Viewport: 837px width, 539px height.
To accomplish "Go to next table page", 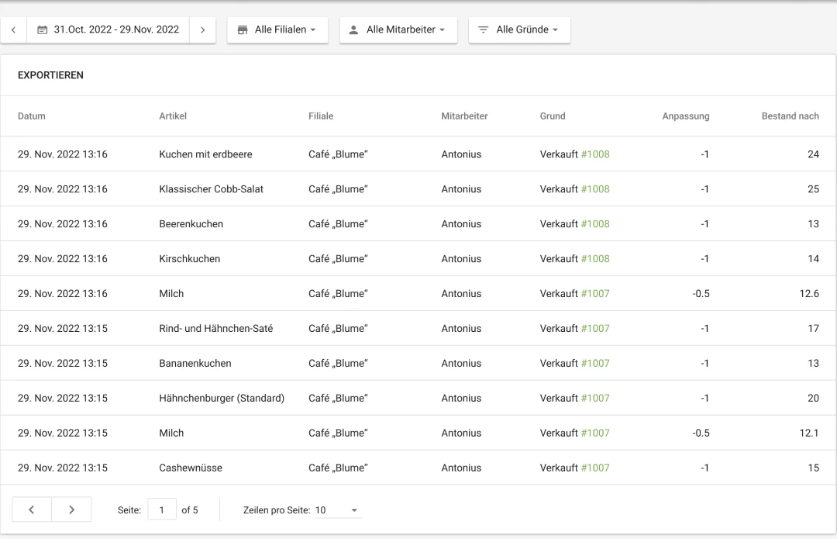I will [x=71, y=510].
